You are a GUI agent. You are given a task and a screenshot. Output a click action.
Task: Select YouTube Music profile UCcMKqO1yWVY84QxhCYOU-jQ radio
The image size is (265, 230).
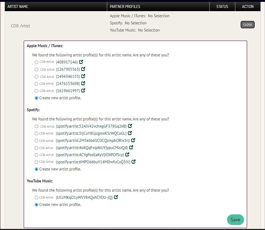(36, 197)
